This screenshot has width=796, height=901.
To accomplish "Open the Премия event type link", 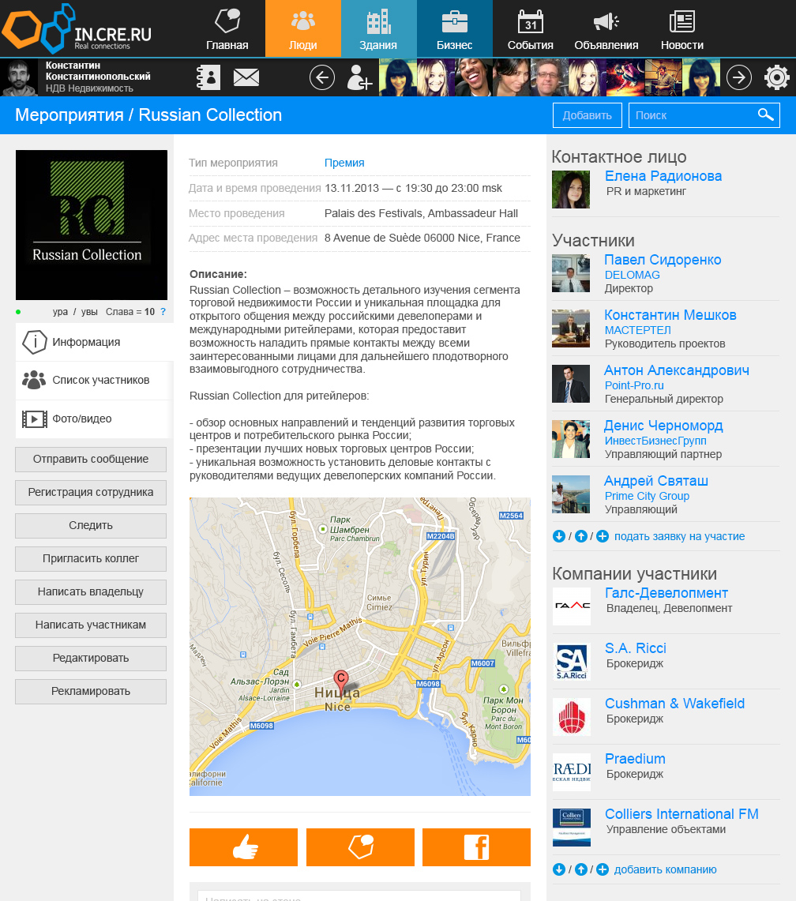I will (x=344, y=163).
